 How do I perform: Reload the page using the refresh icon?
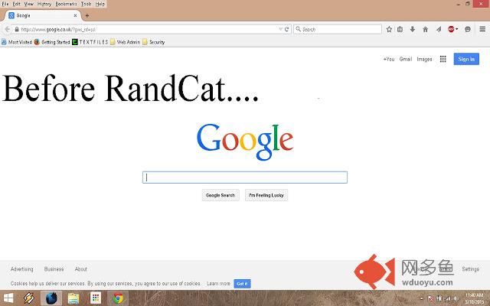click(x=287, y=29)
